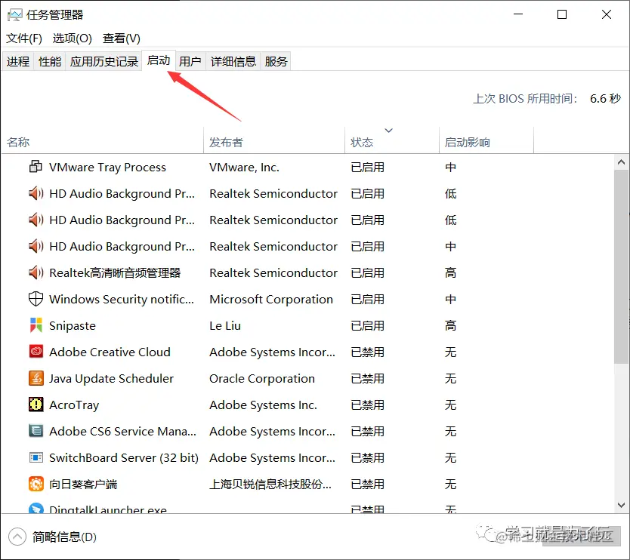Click the SwitchBoard Server (32 bit) icon
630x560 pixels.
pos(36,457)
